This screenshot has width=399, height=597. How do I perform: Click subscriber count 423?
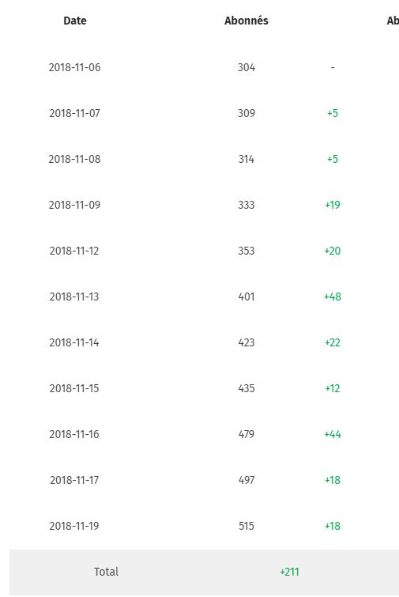(x=246, y=342)
